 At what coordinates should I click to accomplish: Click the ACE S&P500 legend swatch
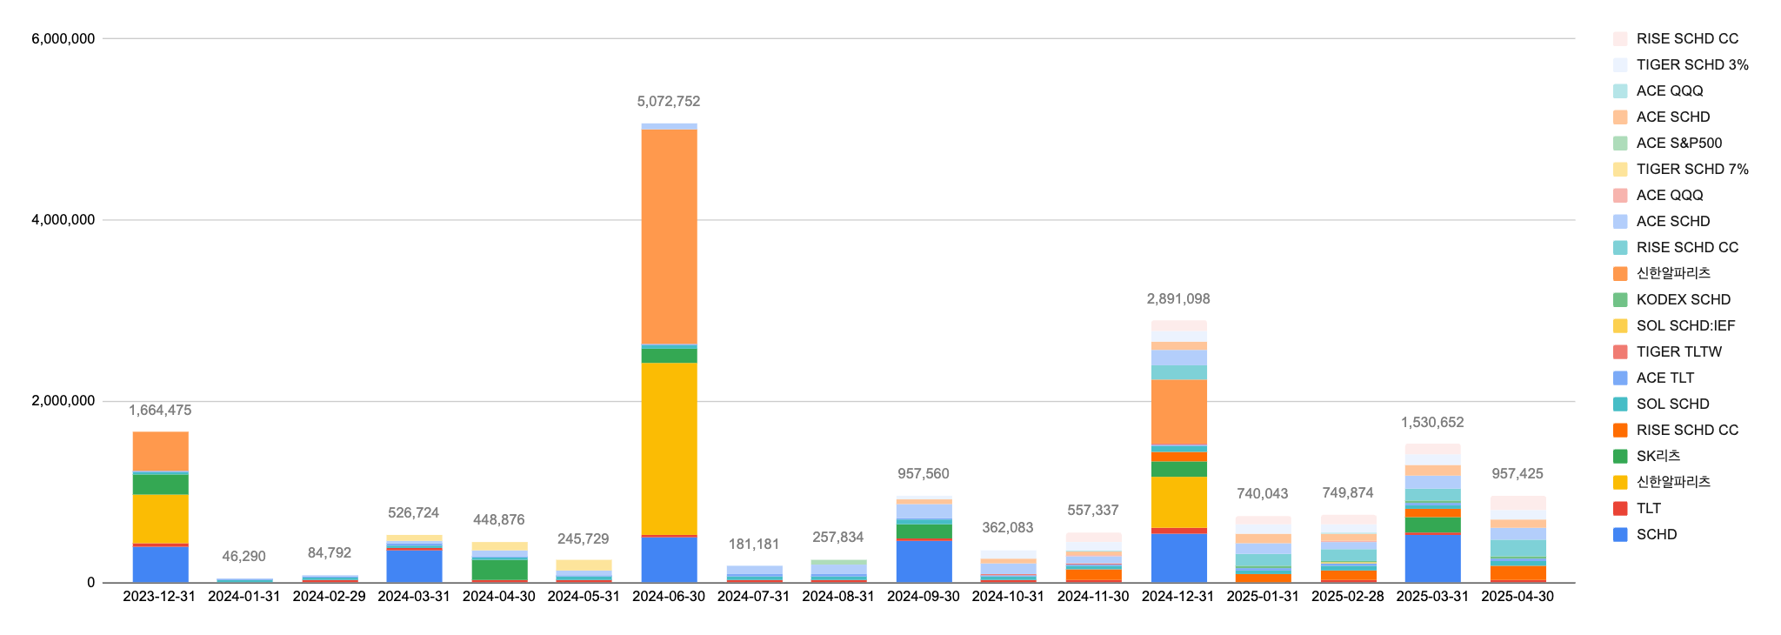[1620, 143]
